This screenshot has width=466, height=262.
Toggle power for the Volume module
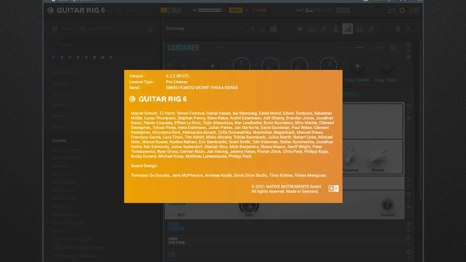click(x=409, y=194)
